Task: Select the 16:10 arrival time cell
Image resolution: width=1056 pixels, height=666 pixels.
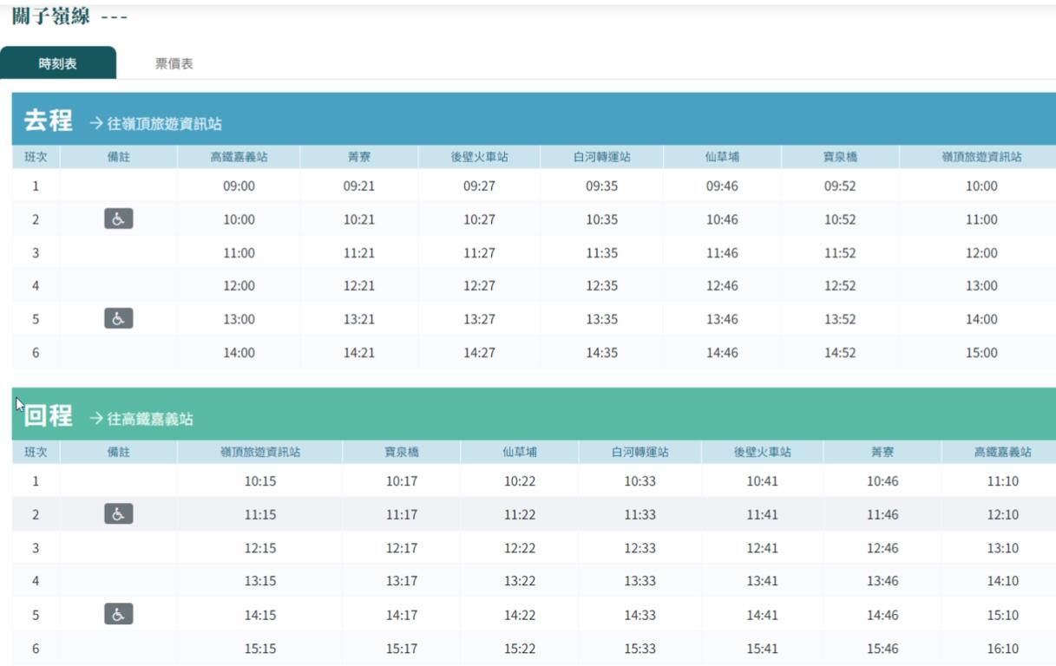Action: point(1002,649)
